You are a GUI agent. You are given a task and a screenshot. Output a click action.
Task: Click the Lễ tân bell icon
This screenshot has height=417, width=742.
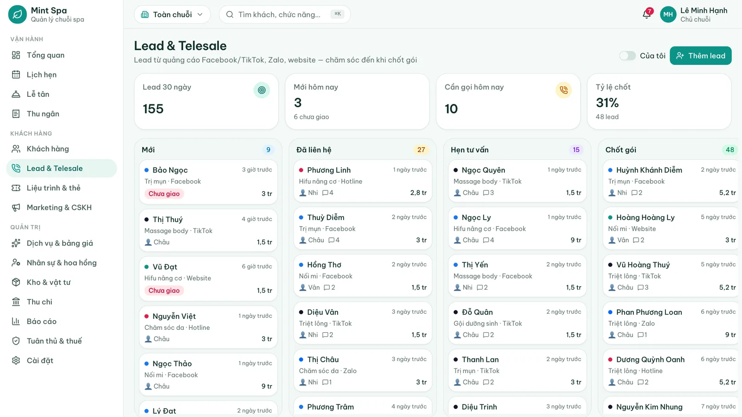tap(16, 94)
